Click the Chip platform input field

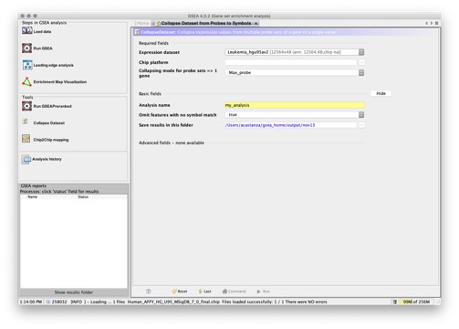[x=291, y=62]
